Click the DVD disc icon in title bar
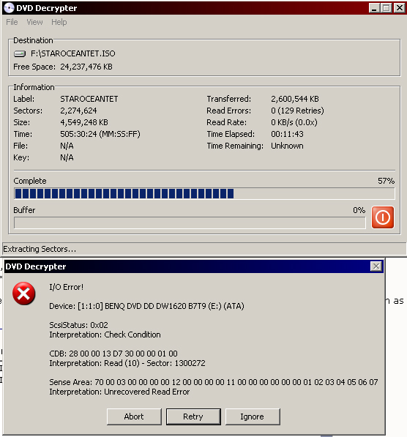This screenshot has height=437, width=407. [9, 8]
